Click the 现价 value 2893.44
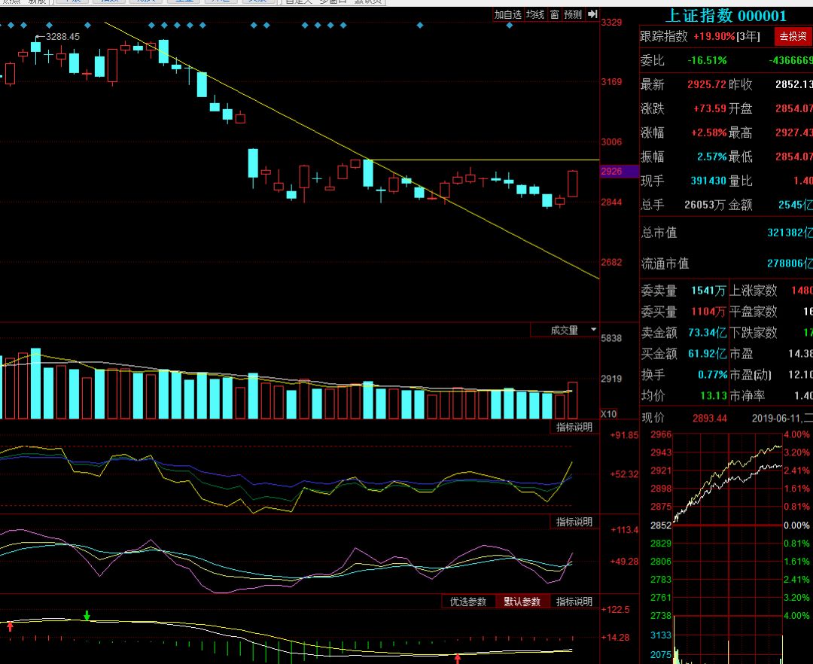Image resolution: width=813 pixels, height=664 pixels. point(710,419)
